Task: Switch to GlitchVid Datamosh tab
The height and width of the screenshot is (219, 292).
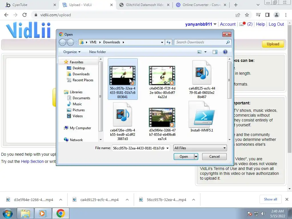Action: [x=144, y=5]
